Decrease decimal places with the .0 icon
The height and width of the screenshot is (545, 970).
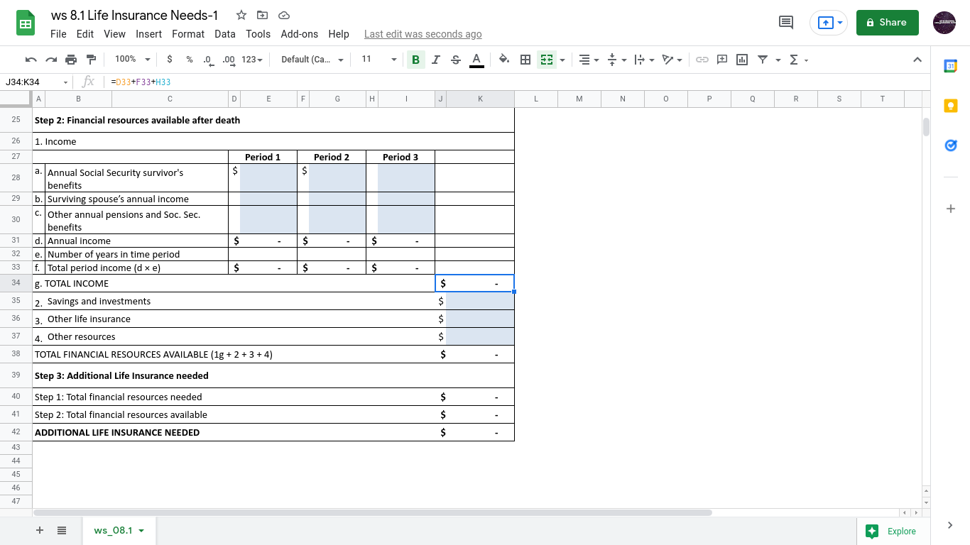(206, 60)
